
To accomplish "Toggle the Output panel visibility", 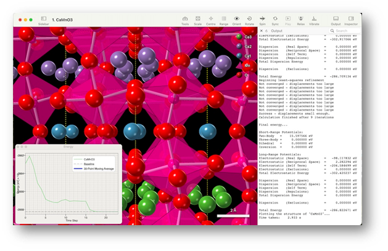I will [x=336, y=19].
